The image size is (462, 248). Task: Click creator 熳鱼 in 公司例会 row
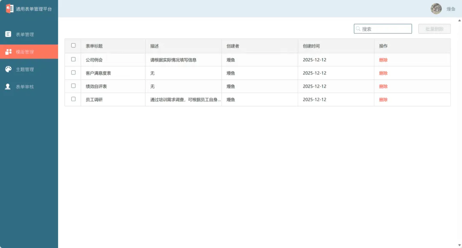coord(231,60)
